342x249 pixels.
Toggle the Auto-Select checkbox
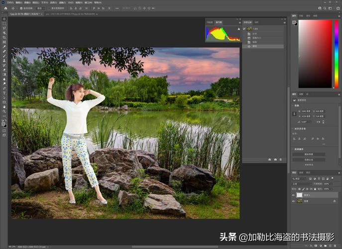pyautogui.click(x=21, y=8)
